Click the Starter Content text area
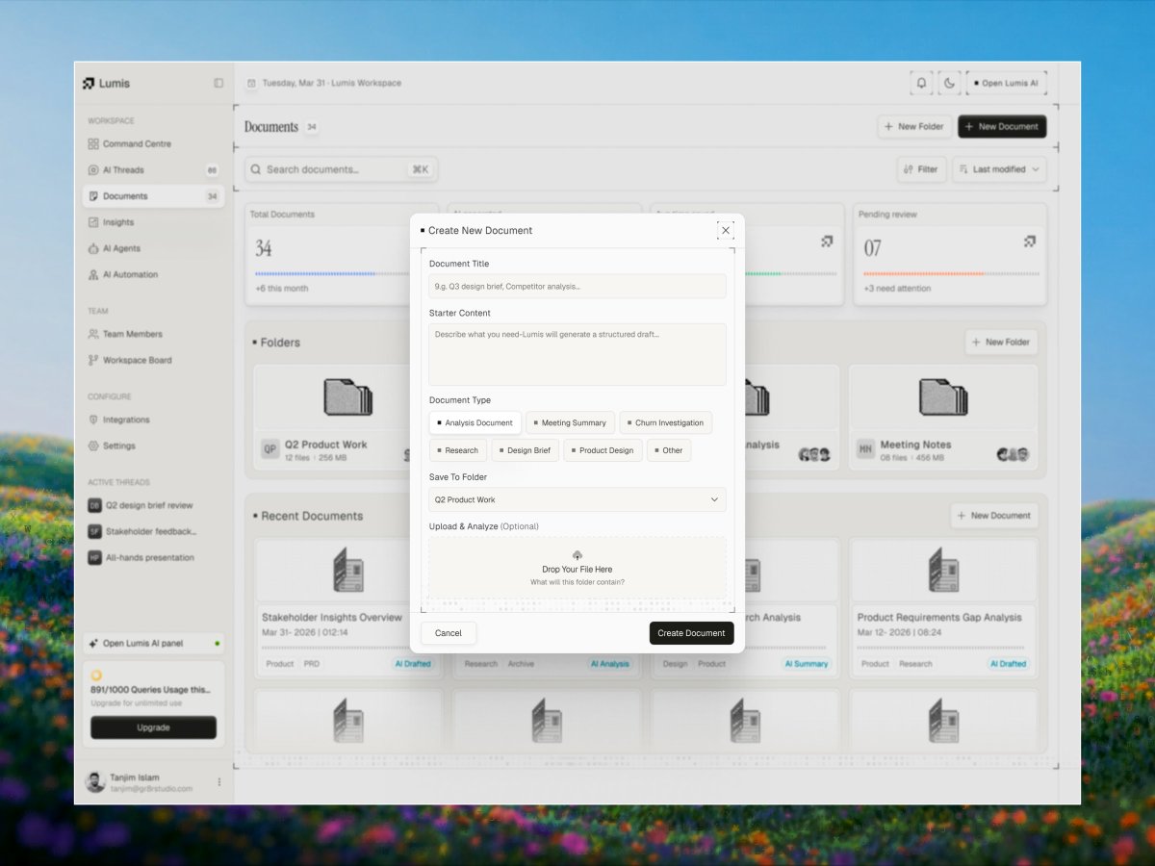The height and width of the screenshot is (866, 1155). tap(577, 354)
